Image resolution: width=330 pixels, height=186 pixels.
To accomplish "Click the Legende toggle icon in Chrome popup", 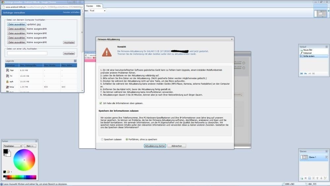I will click(75, 61).
